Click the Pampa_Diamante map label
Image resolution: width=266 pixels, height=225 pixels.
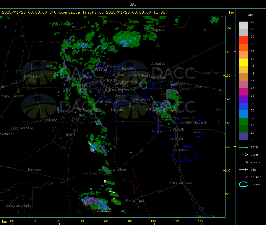pyautogui.click(x=12, y=96)
